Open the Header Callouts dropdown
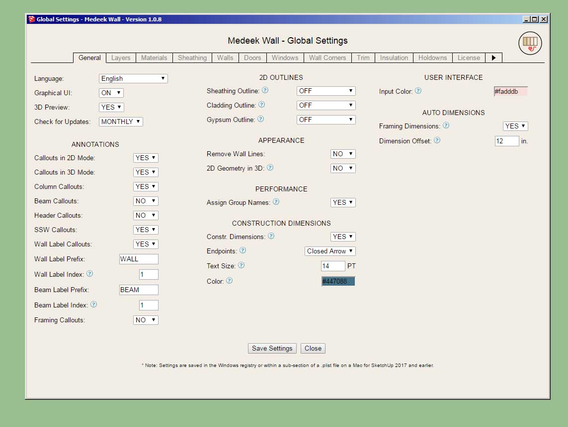Viewport: 568px width, 427px height. (x=146, y=216)
